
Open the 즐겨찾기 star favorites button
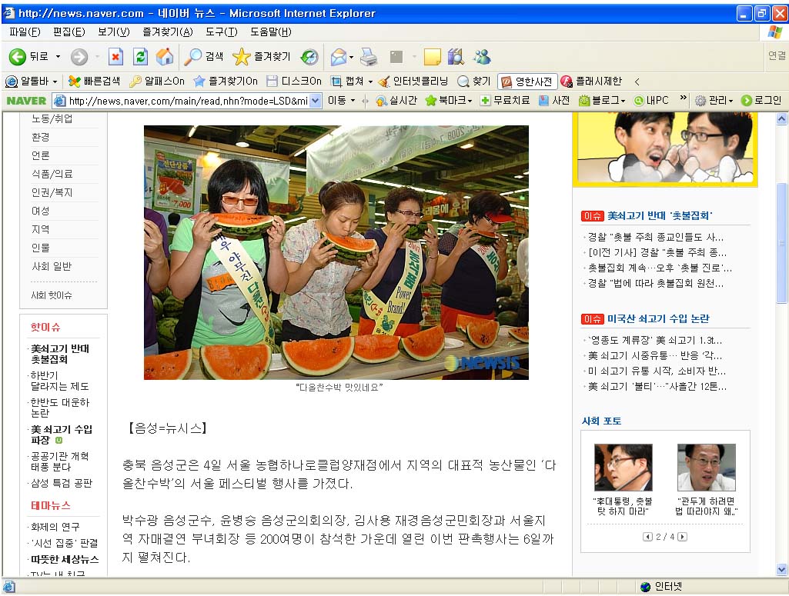pos(262,57)
